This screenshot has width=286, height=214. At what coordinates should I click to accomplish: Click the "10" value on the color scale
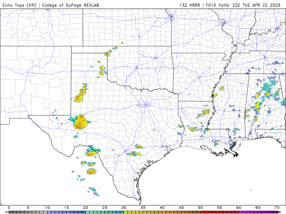pos(48,208)
